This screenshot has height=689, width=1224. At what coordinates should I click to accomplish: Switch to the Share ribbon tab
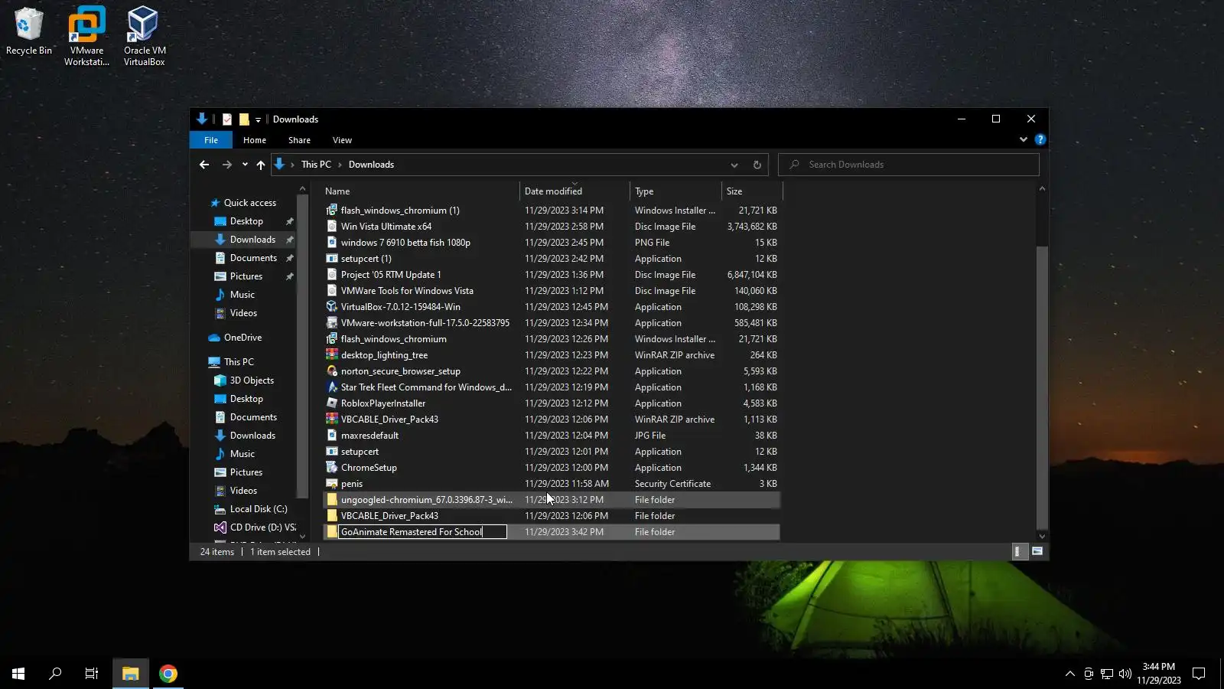(x=299, y=140)
